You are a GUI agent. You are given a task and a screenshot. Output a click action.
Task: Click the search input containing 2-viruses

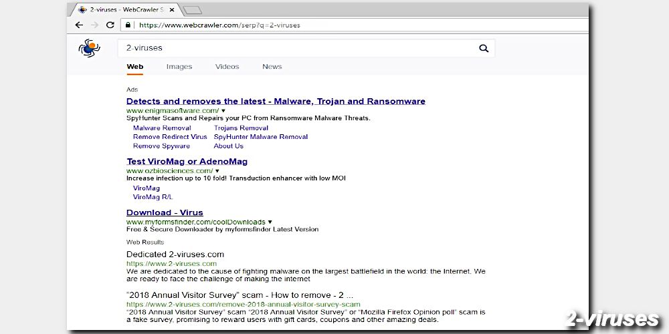294,48
